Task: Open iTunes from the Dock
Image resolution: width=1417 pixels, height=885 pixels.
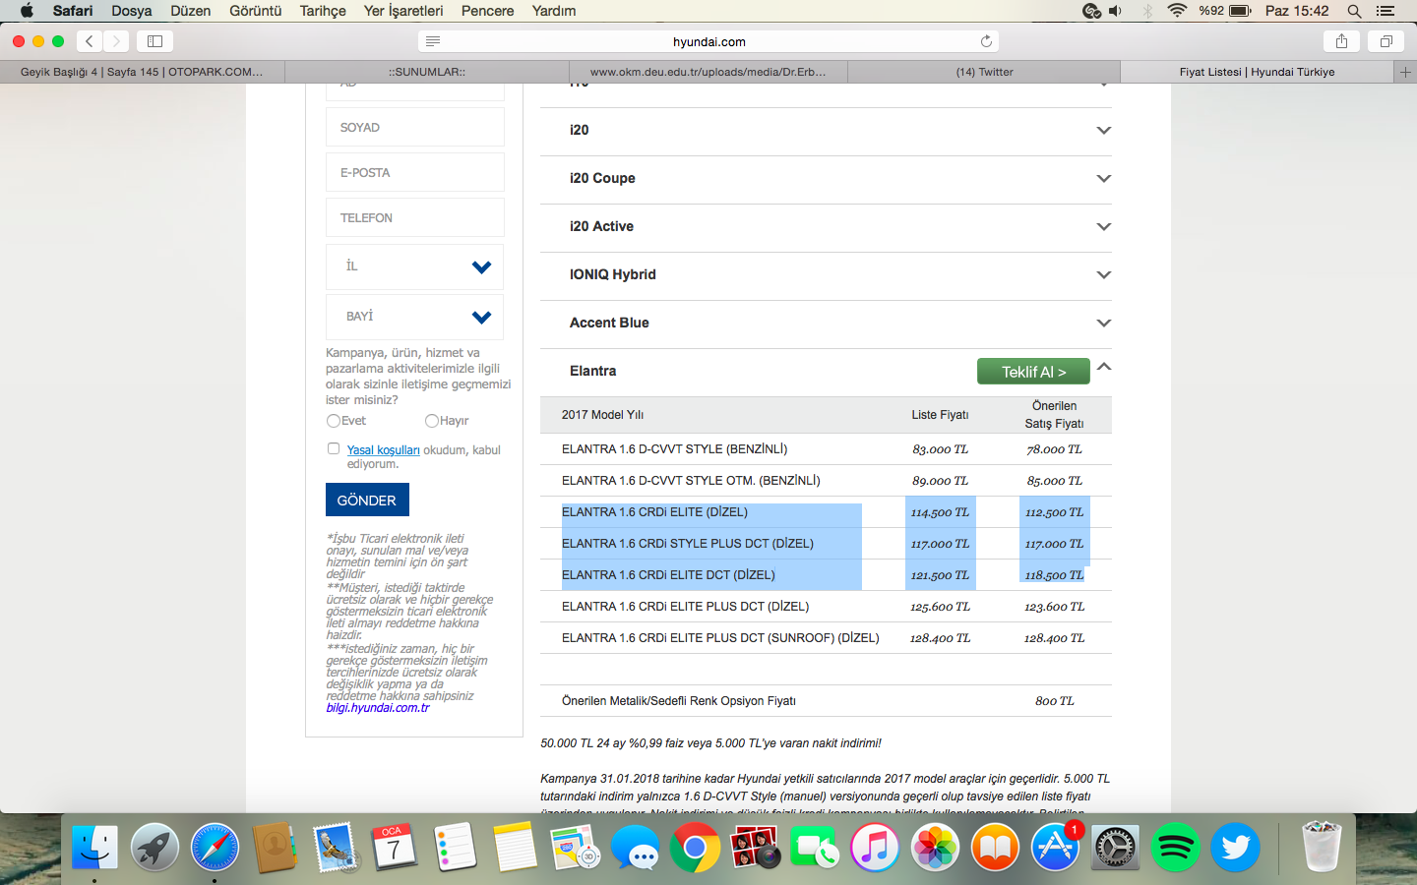Action: coord(875,847)
